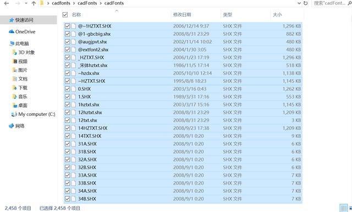Click the file icon of 14HZTXT.SHX

tap(74, 128)
